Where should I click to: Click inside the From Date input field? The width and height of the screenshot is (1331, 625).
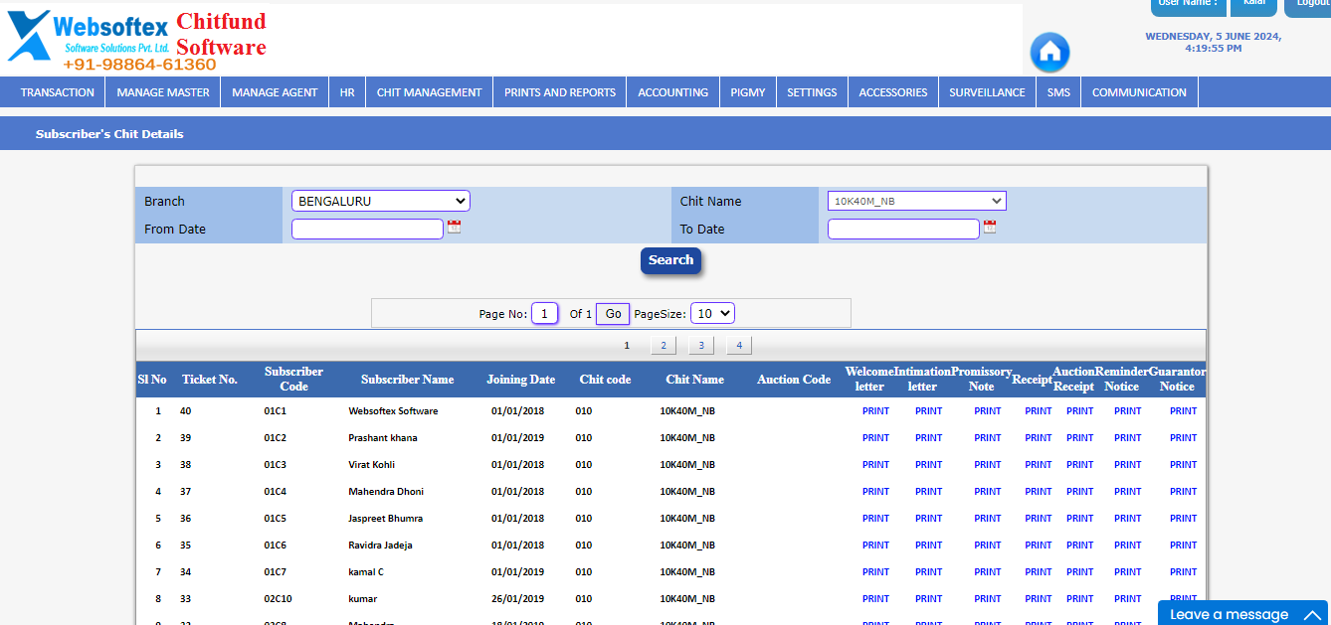(x=367, y=228)
